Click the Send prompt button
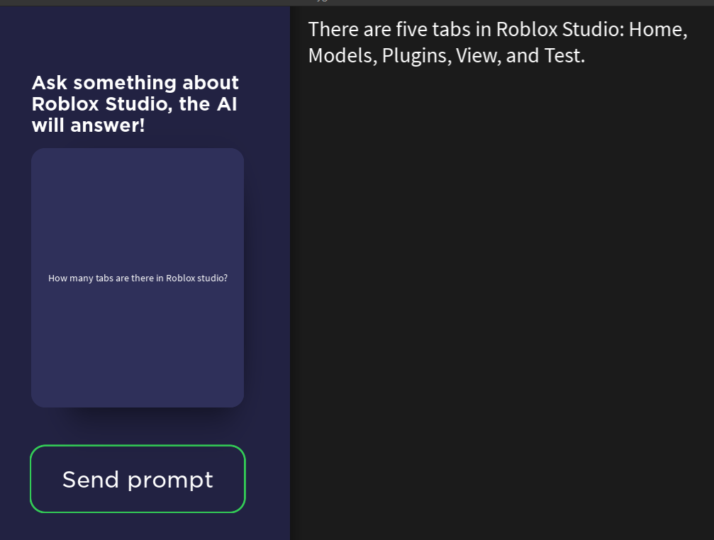The height and width of the screenshot is (540, 714). pyautogui.click(x=138, y=478)
